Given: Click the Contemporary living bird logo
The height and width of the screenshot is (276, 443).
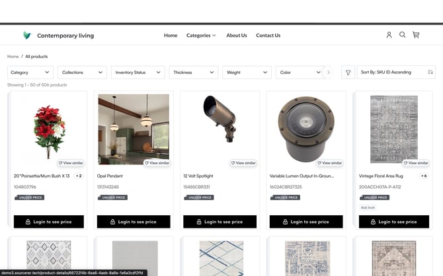Looking at the screenshot, I should (x=27, y=36).
